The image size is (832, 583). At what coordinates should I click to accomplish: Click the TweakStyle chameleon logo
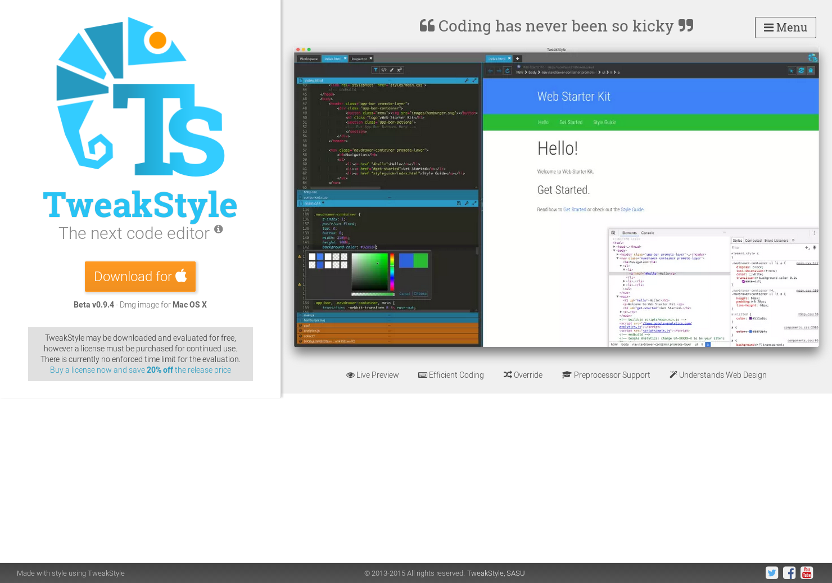(x=141, y=97)
